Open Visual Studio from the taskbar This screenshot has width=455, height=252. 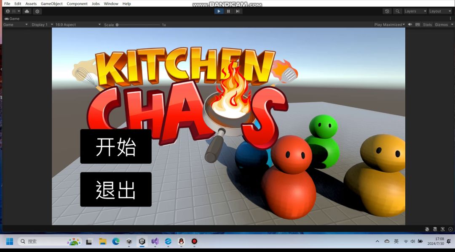pyautogui.click(x=155, y=241)
